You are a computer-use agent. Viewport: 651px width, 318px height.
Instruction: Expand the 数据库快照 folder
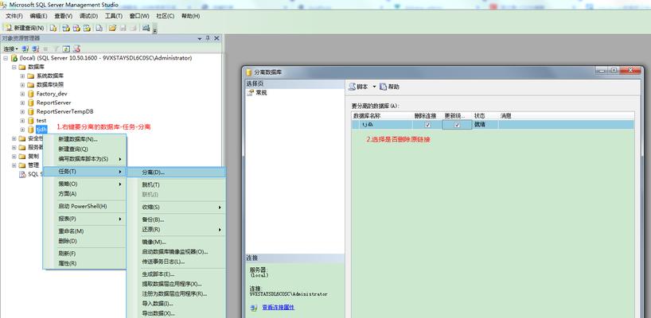(22, 84)
